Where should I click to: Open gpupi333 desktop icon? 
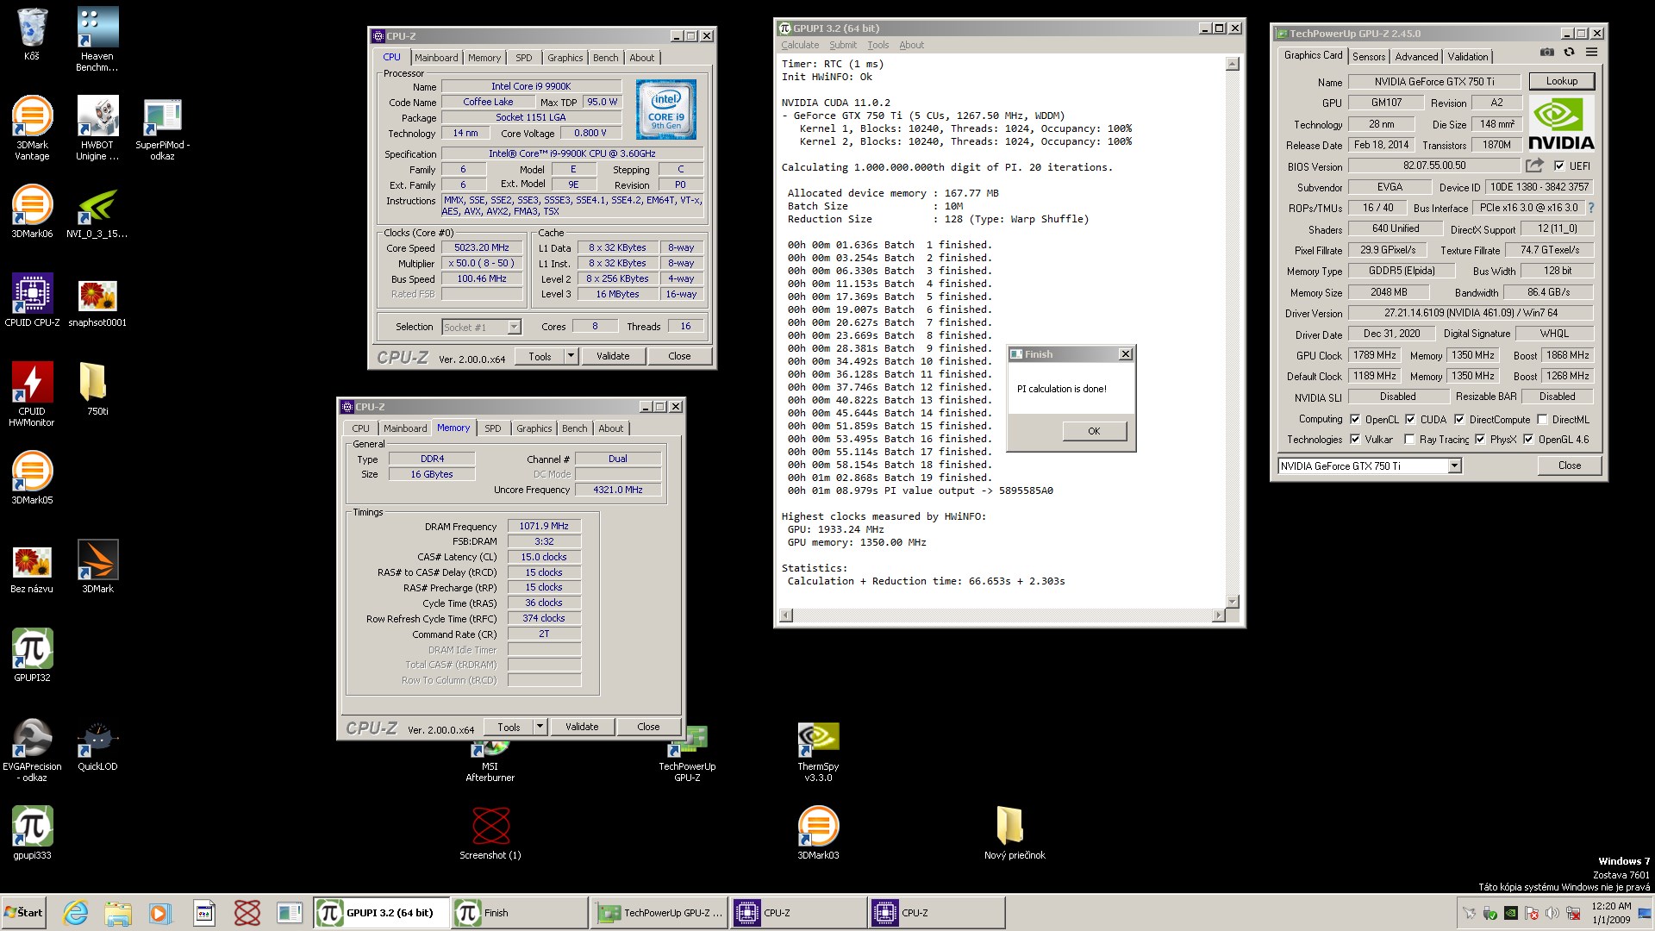point(32,833)
